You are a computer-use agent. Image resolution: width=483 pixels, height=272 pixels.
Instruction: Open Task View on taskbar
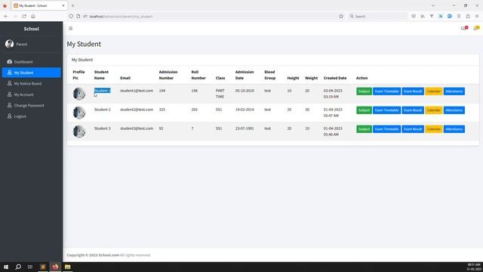pyautogui.click(x=30, y=267)
